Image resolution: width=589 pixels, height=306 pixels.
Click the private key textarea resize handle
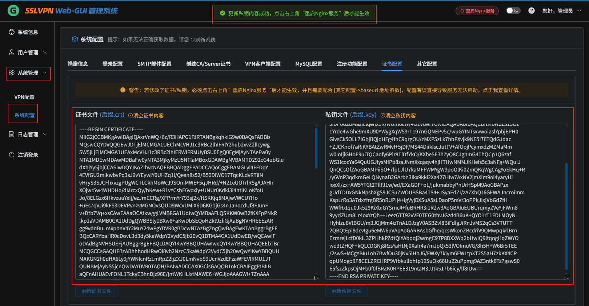click(x=566, y=278)
